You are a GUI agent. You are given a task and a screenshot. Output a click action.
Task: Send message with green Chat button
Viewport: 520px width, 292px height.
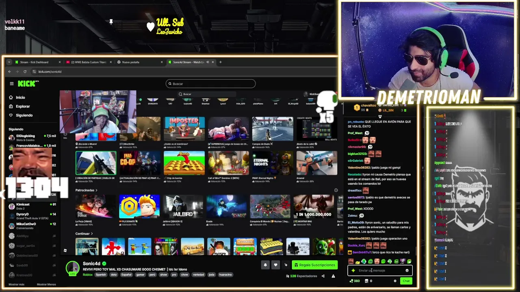406,281
